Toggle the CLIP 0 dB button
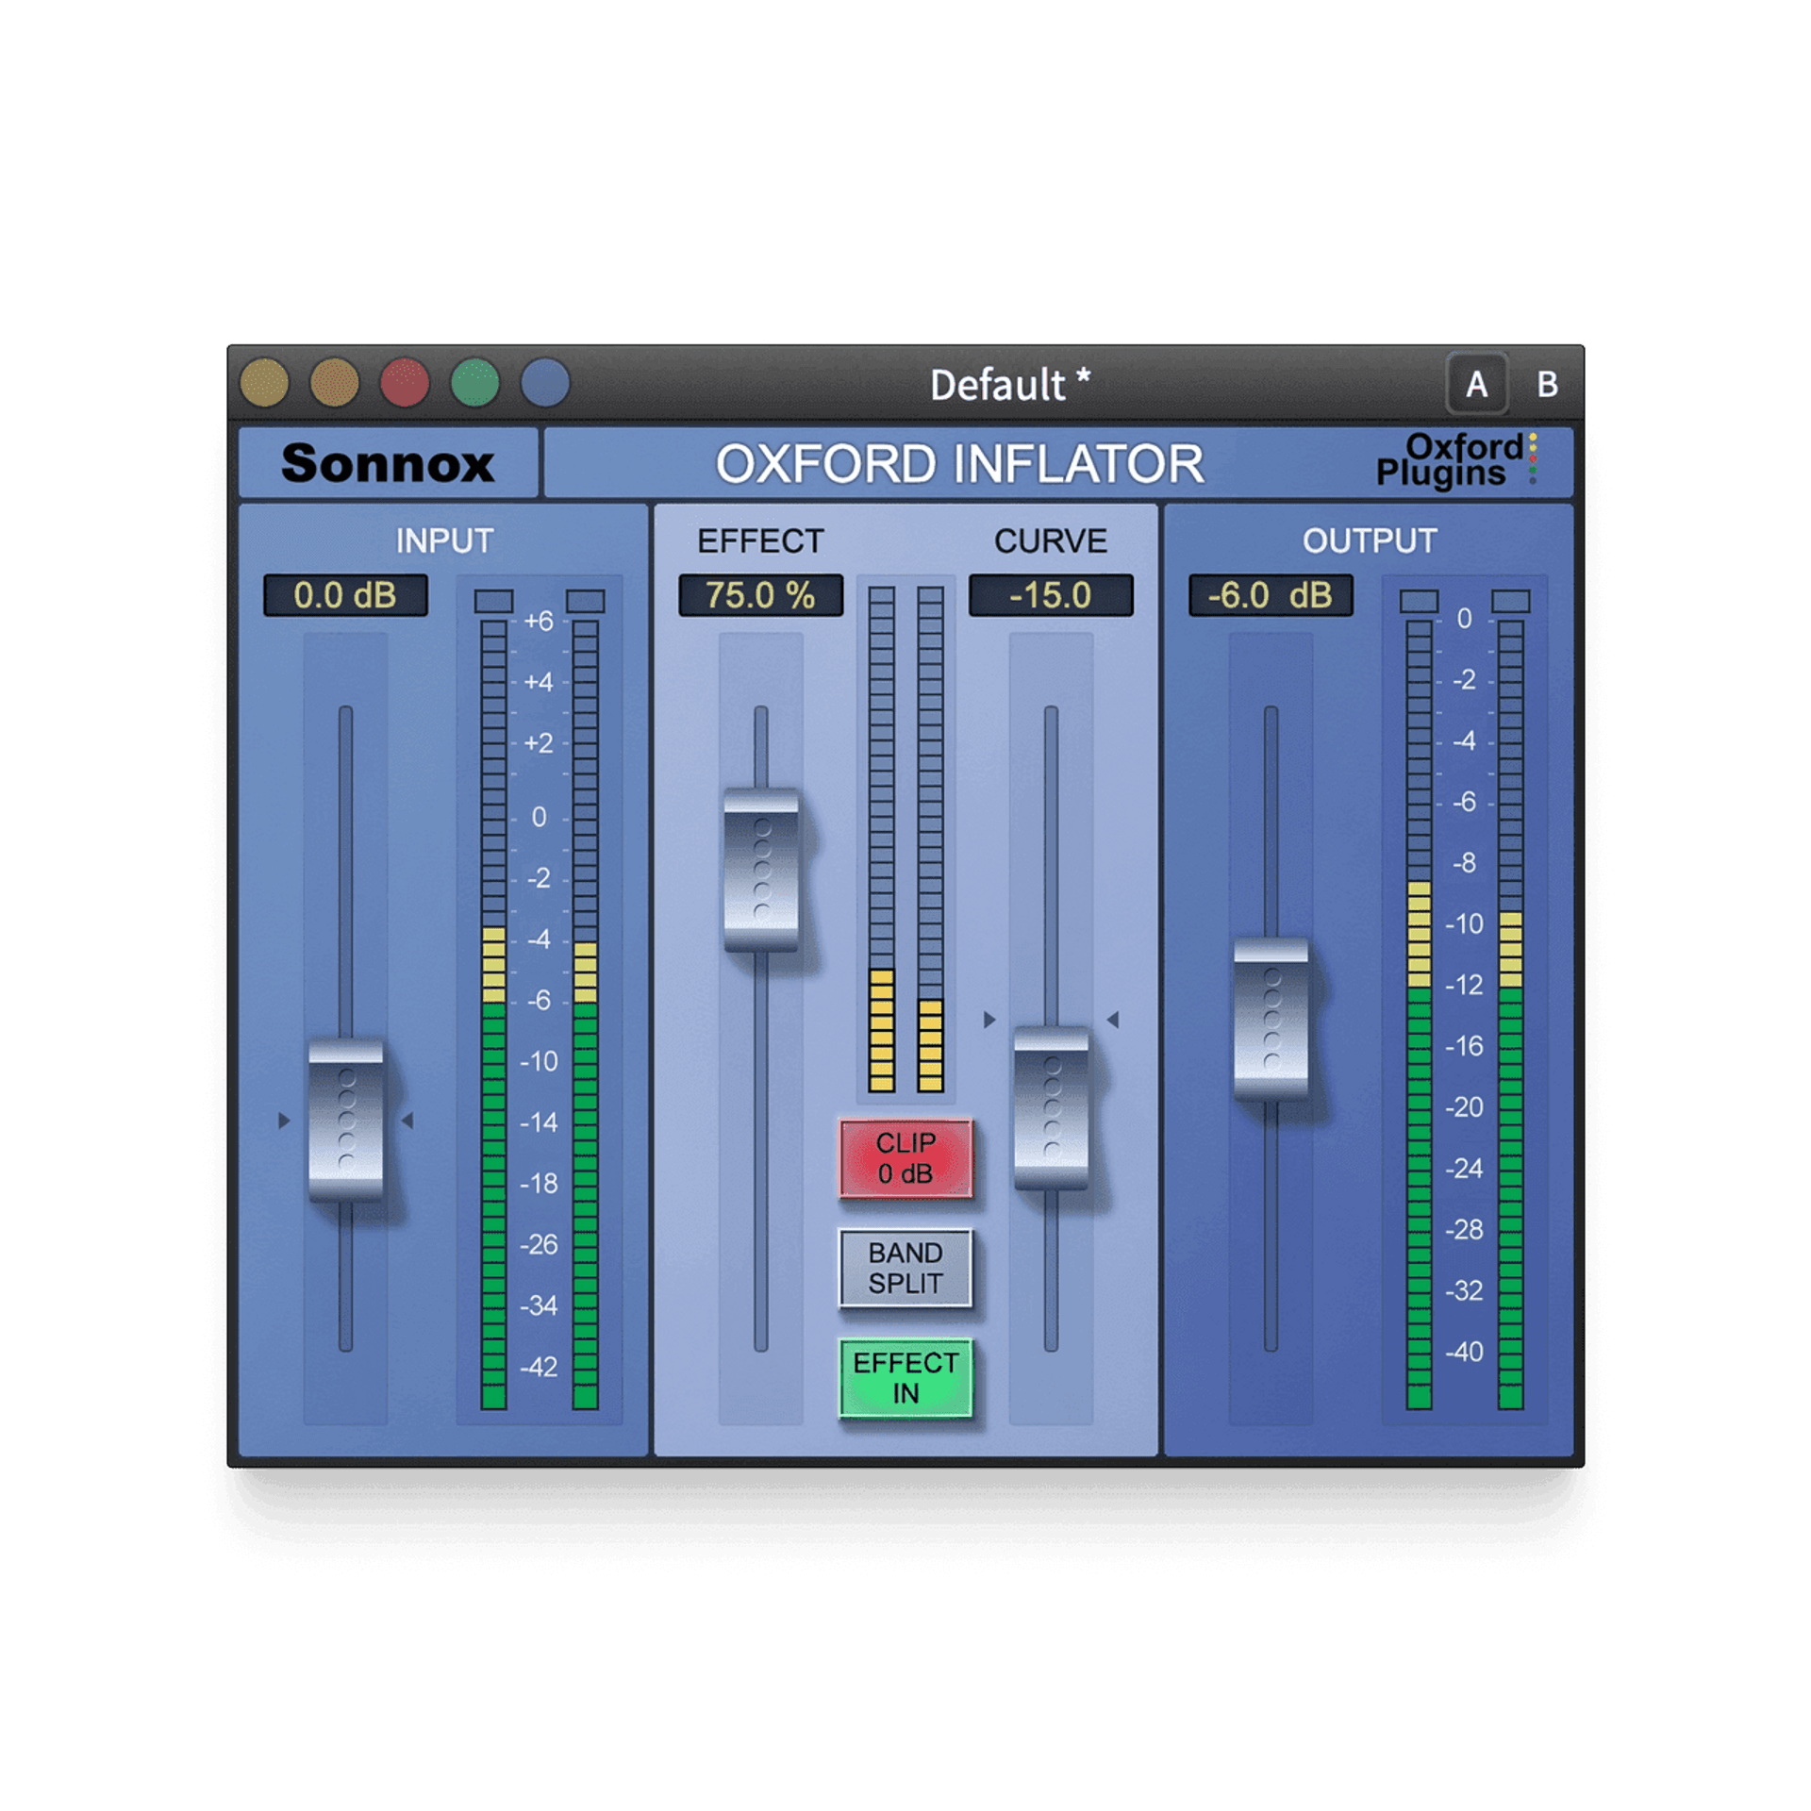Screen dimensions: 1811x1811 pos(905,1158)
